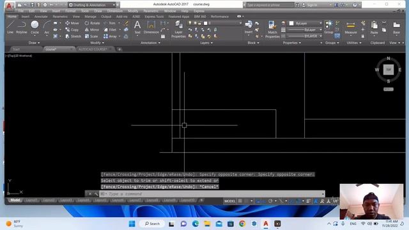The image size is (409, 230).
Task: Open Layer Properties manager
Action: [x=179, y=29]
